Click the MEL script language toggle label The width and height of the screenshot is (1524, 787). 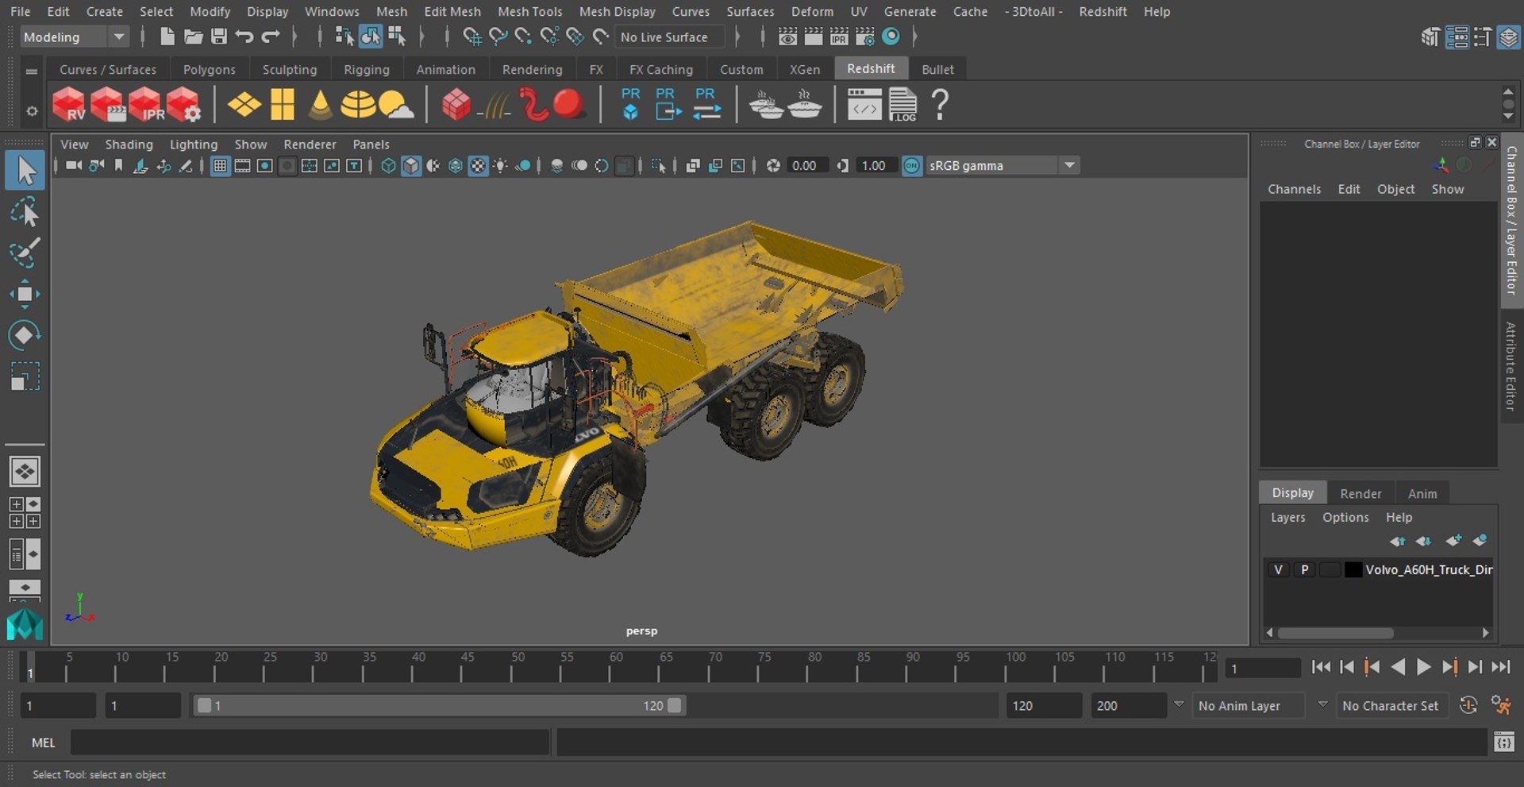43,743
